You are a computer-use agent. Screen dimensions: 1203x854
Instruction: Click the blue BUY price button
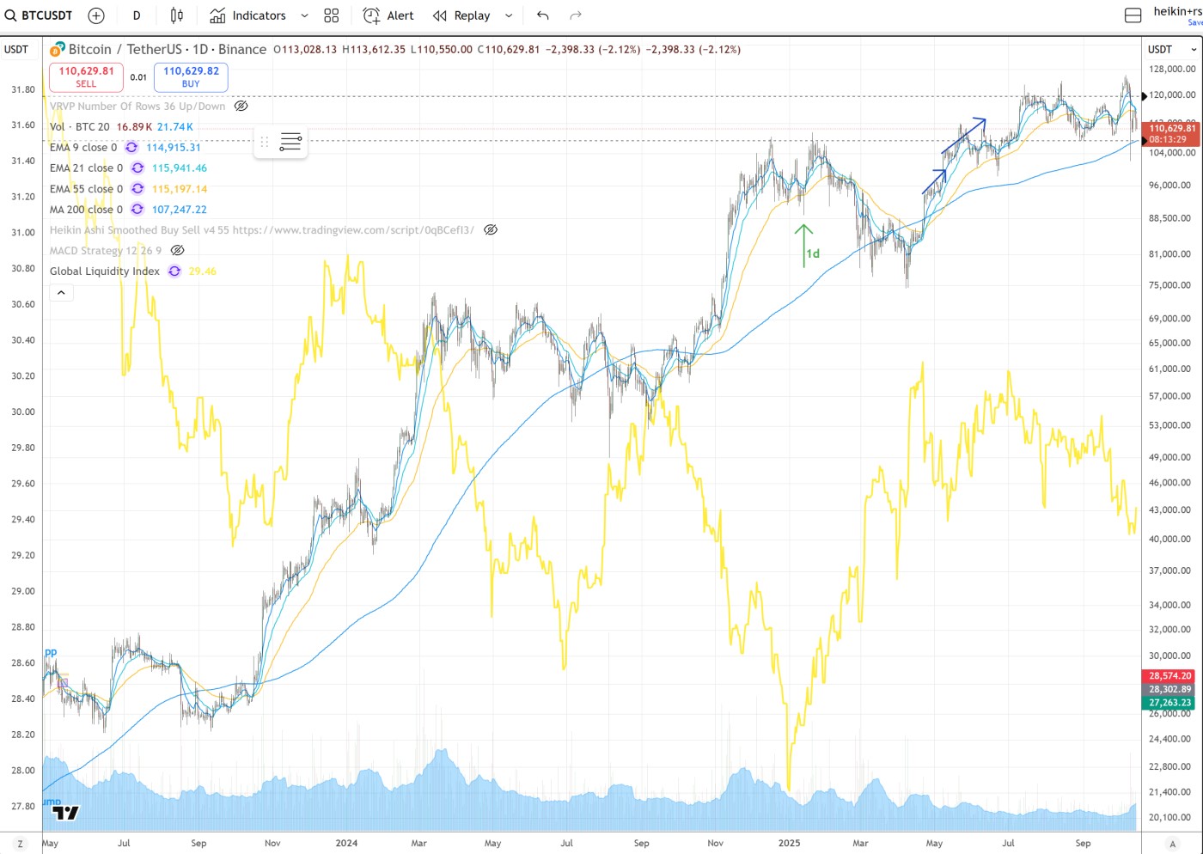[x=191, y=77]
